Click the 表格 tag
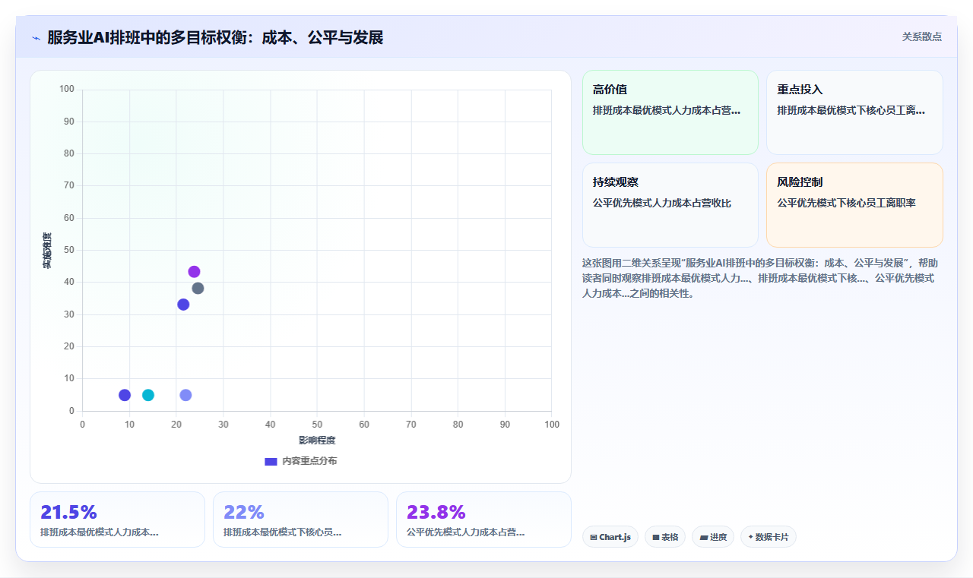Viewport: 973px width, 578px height. coord(665,537)
